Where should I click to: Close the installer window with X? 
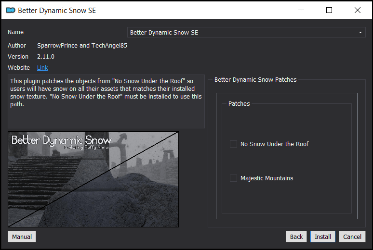click(357, 10)
